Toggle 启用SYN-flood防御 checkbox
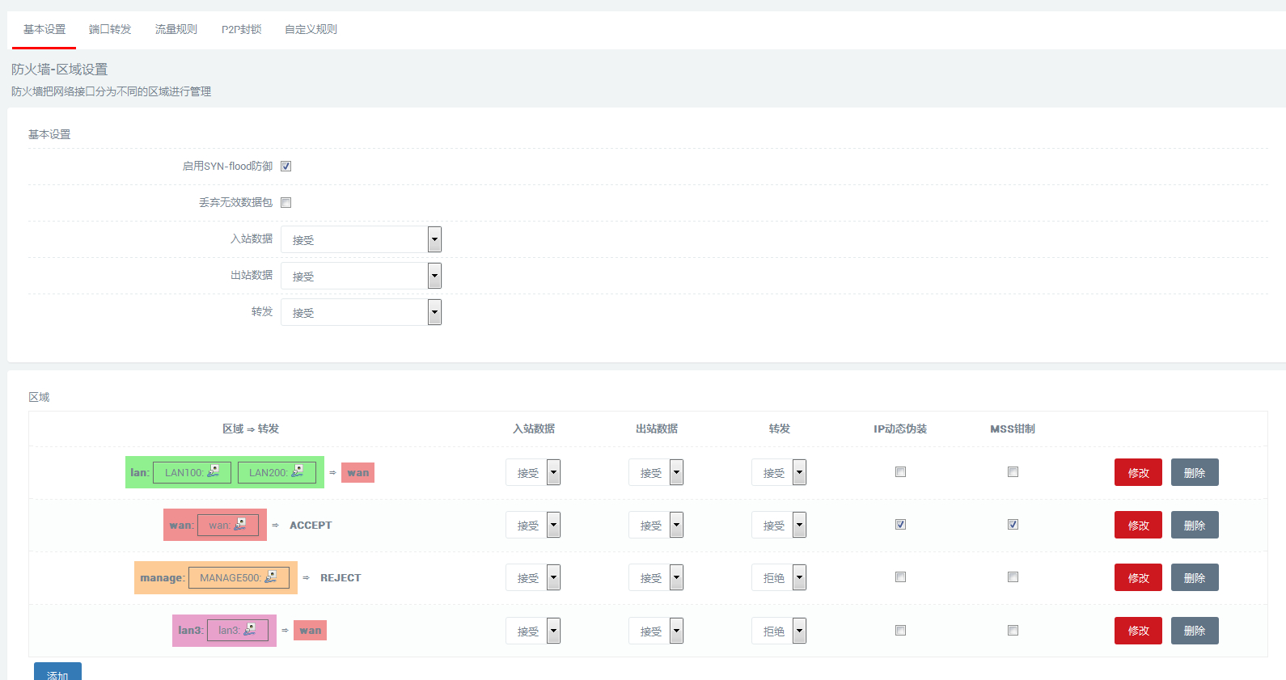Screen dimensions: 1286x680 286,166
